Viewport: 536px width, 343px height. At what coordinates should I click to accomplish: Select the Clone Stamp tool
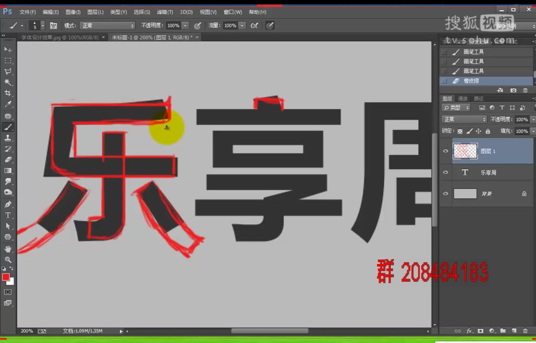(x=8, y=138)
